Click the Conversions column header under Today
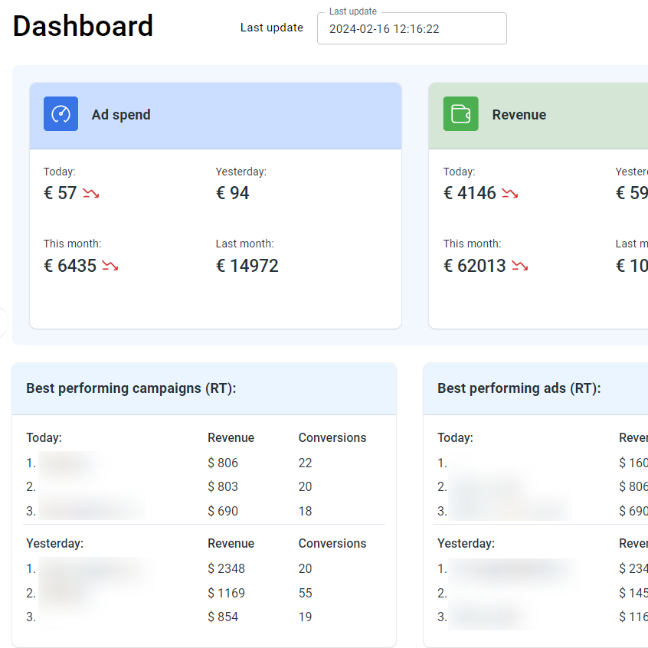The image size is (648, 648). (x=332, y=438)
